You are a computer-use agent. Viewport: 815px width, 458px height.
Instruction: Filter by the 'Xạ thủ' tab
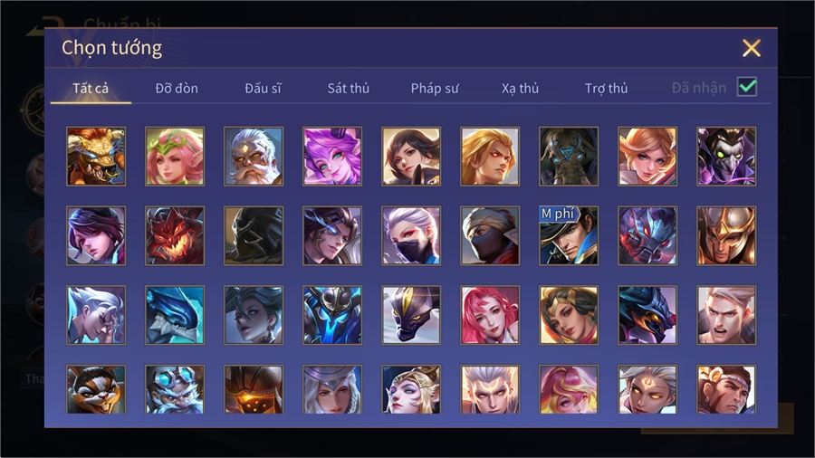[521, 89]
